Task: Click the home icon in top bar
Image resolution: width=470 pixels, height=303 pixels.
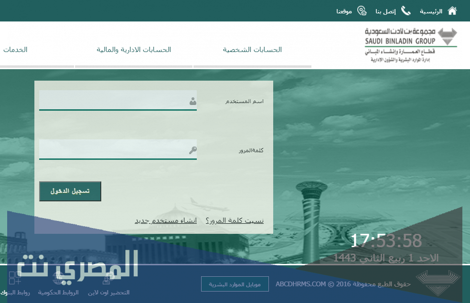Action: 452,10
